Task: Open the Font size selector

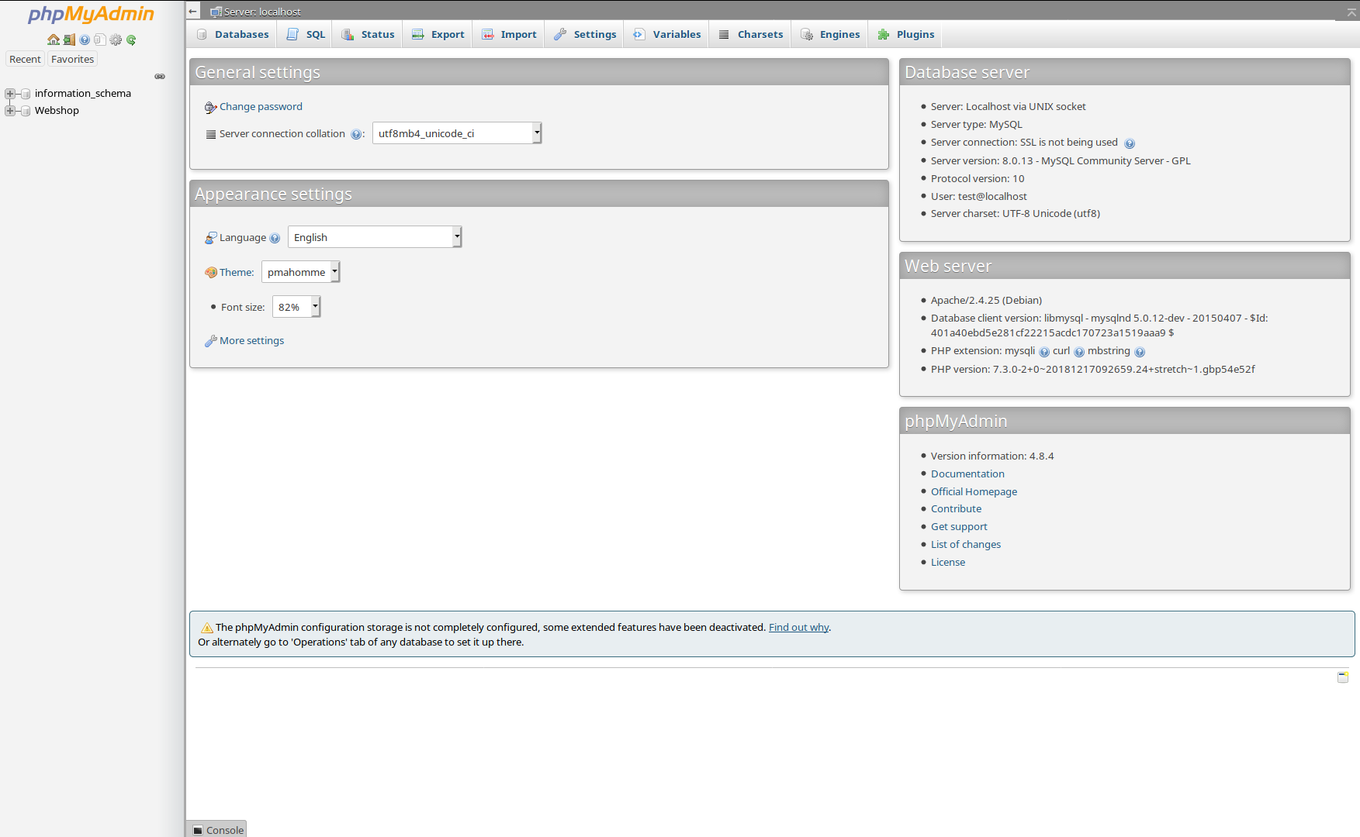Action: tap(296, 307)
